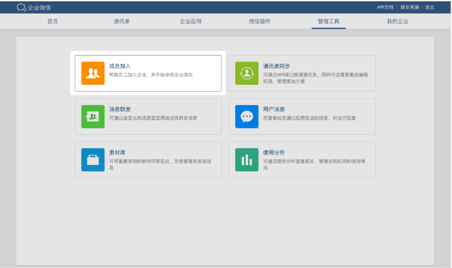Select the 管理工具 tab
Screen dimensions: 452x268
point(328,21)
